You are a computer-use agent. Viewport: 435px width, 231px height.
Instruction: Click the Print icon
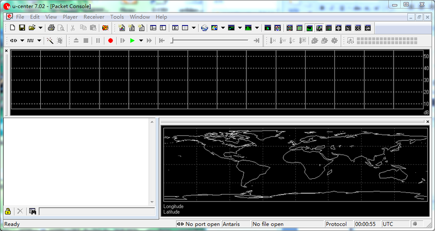[x=51, y=28]
